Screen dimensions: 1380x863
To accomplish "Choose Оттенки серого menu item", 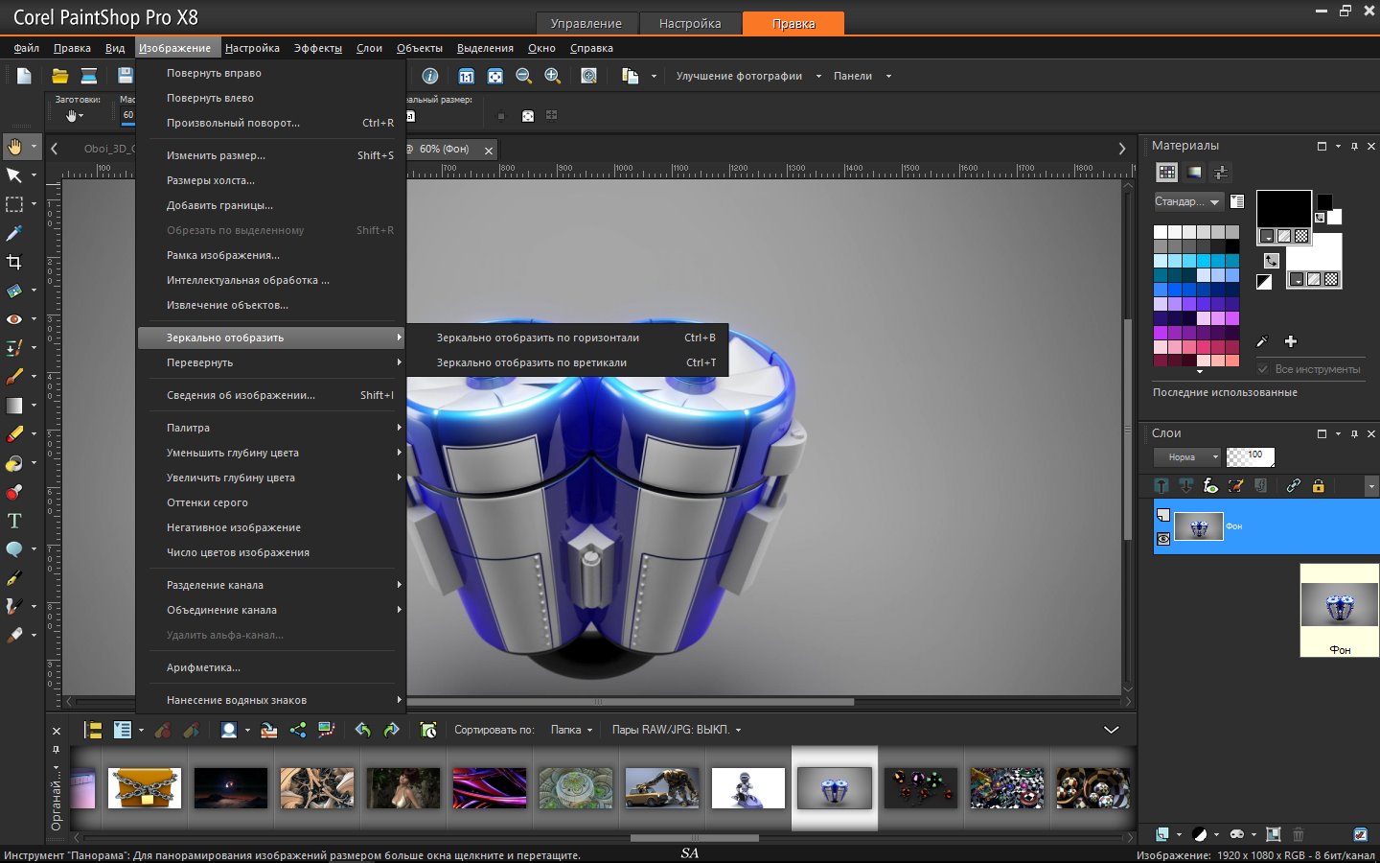I will click(271, 502).
